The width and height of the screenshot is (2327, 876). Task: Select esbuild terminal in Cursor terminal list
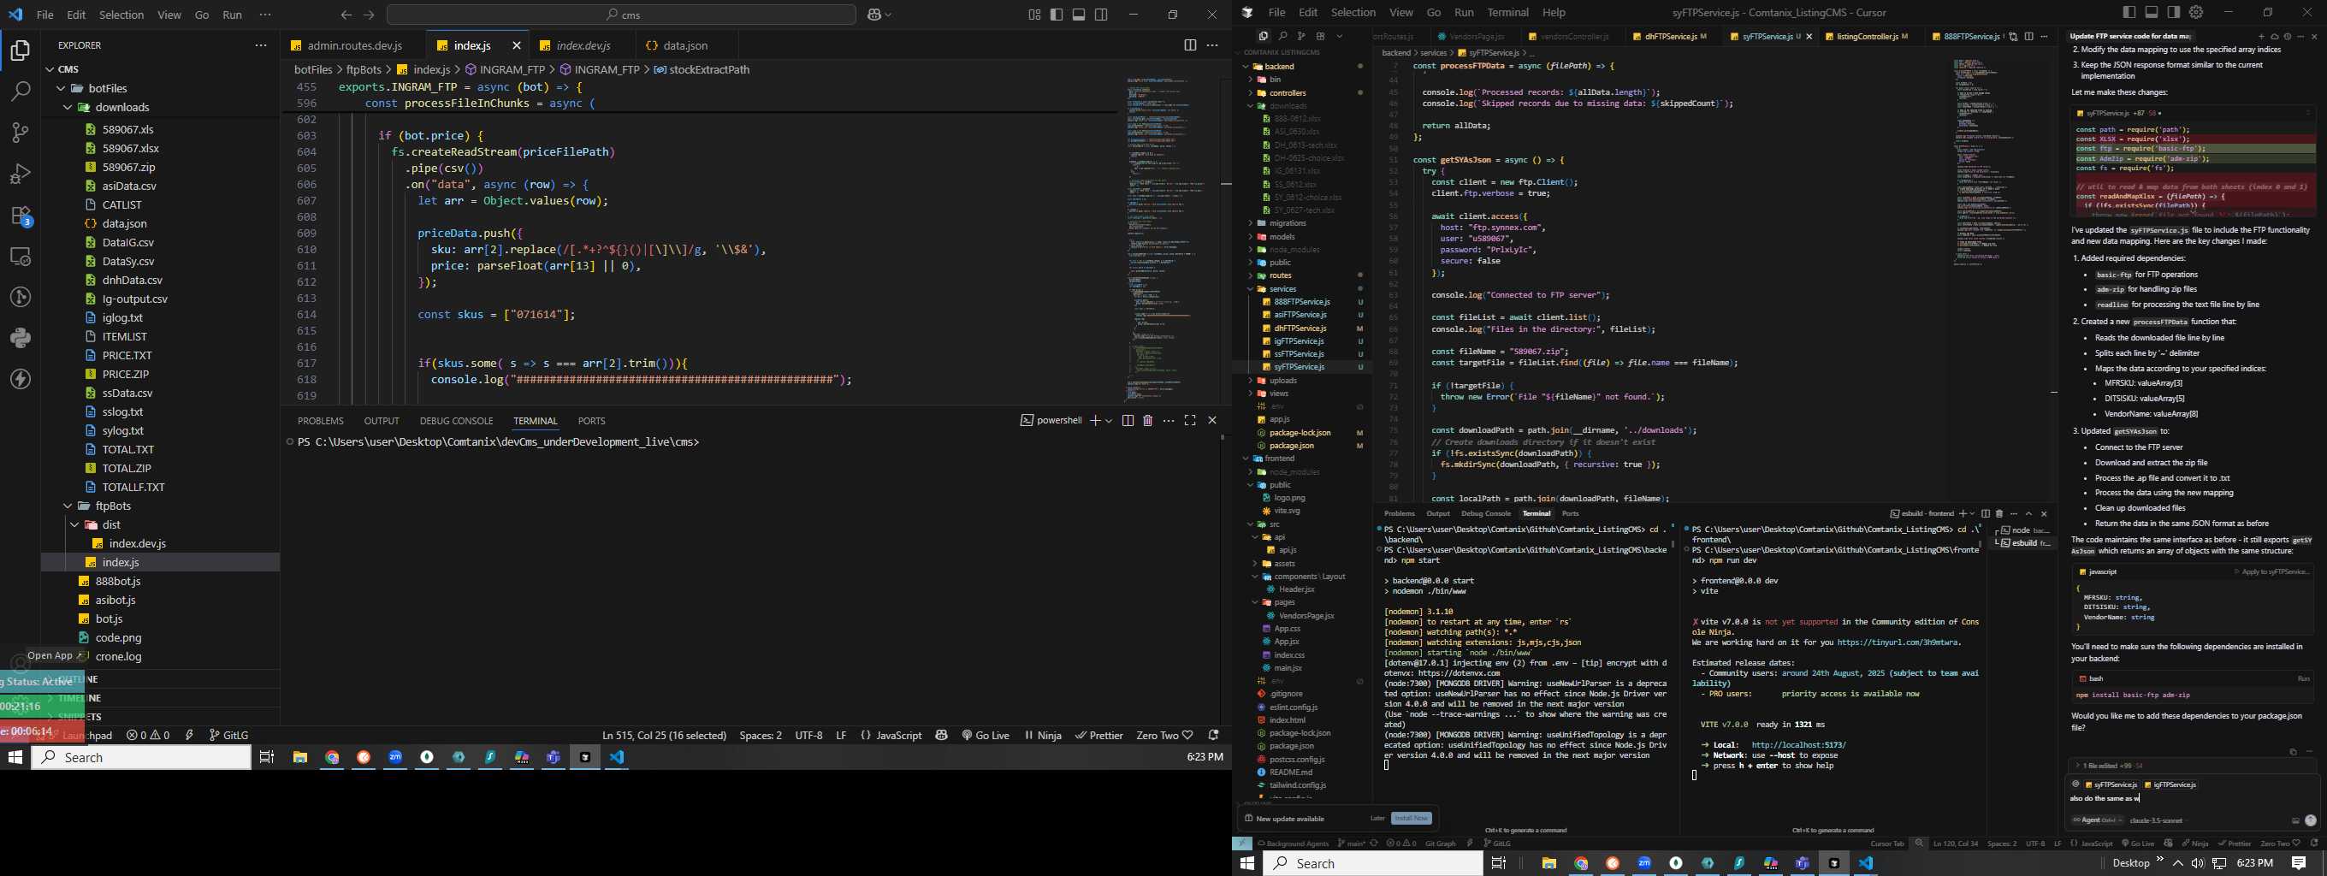[2023, 542]
